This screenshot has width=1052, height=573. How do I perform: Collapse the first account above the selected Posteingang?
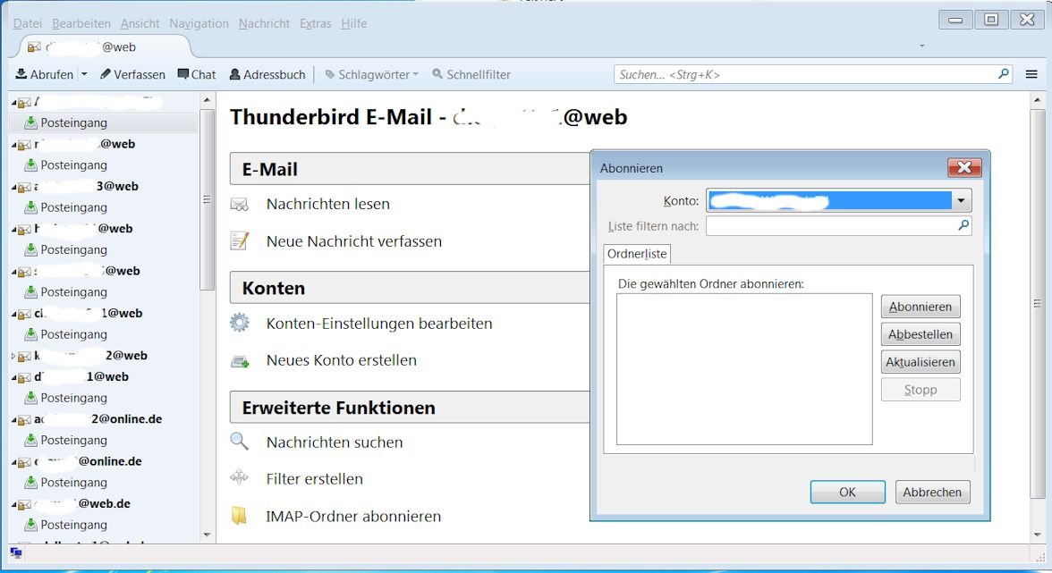point(14,103)
